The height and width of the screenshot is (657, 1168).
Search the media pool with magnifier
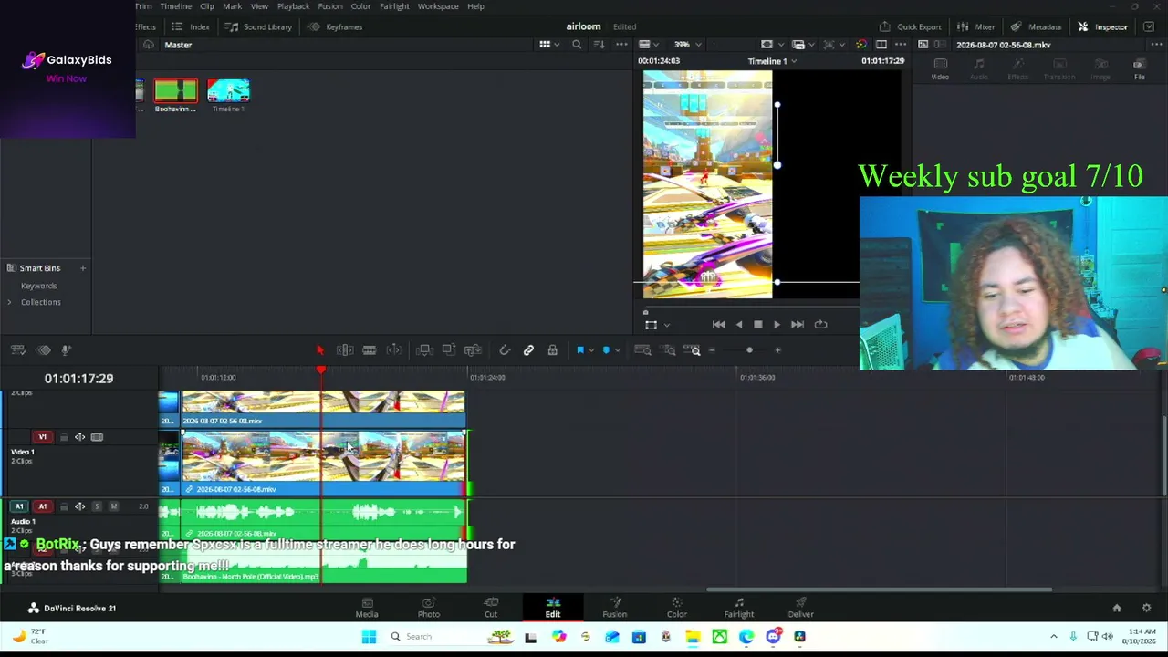pos(576,45)
